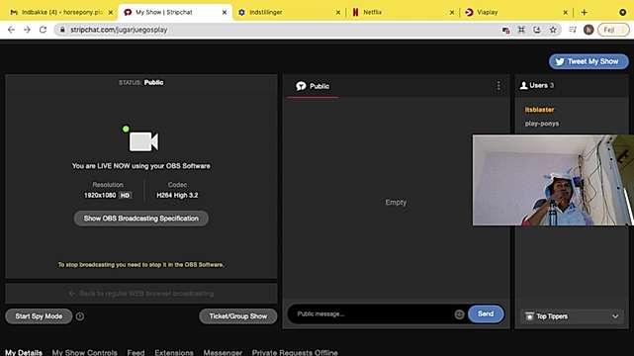Switch to the Netflix tab
This screenshot has height=356, width=634.
pyautogui.click(x=404, y=13)
